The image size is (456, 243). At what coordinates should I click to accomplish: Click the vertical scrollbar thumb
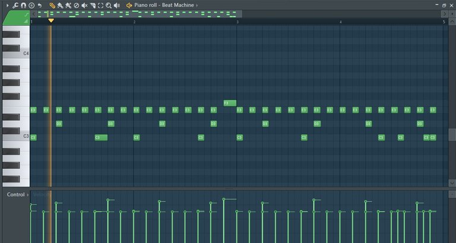452,135
